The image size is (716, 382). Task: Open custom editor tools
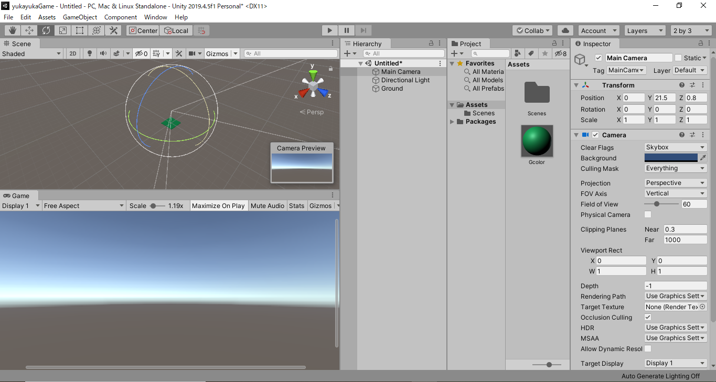pos(113,30)
